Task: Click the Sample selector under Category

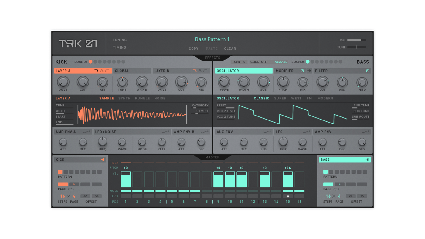Action: [x=200, y=112]
